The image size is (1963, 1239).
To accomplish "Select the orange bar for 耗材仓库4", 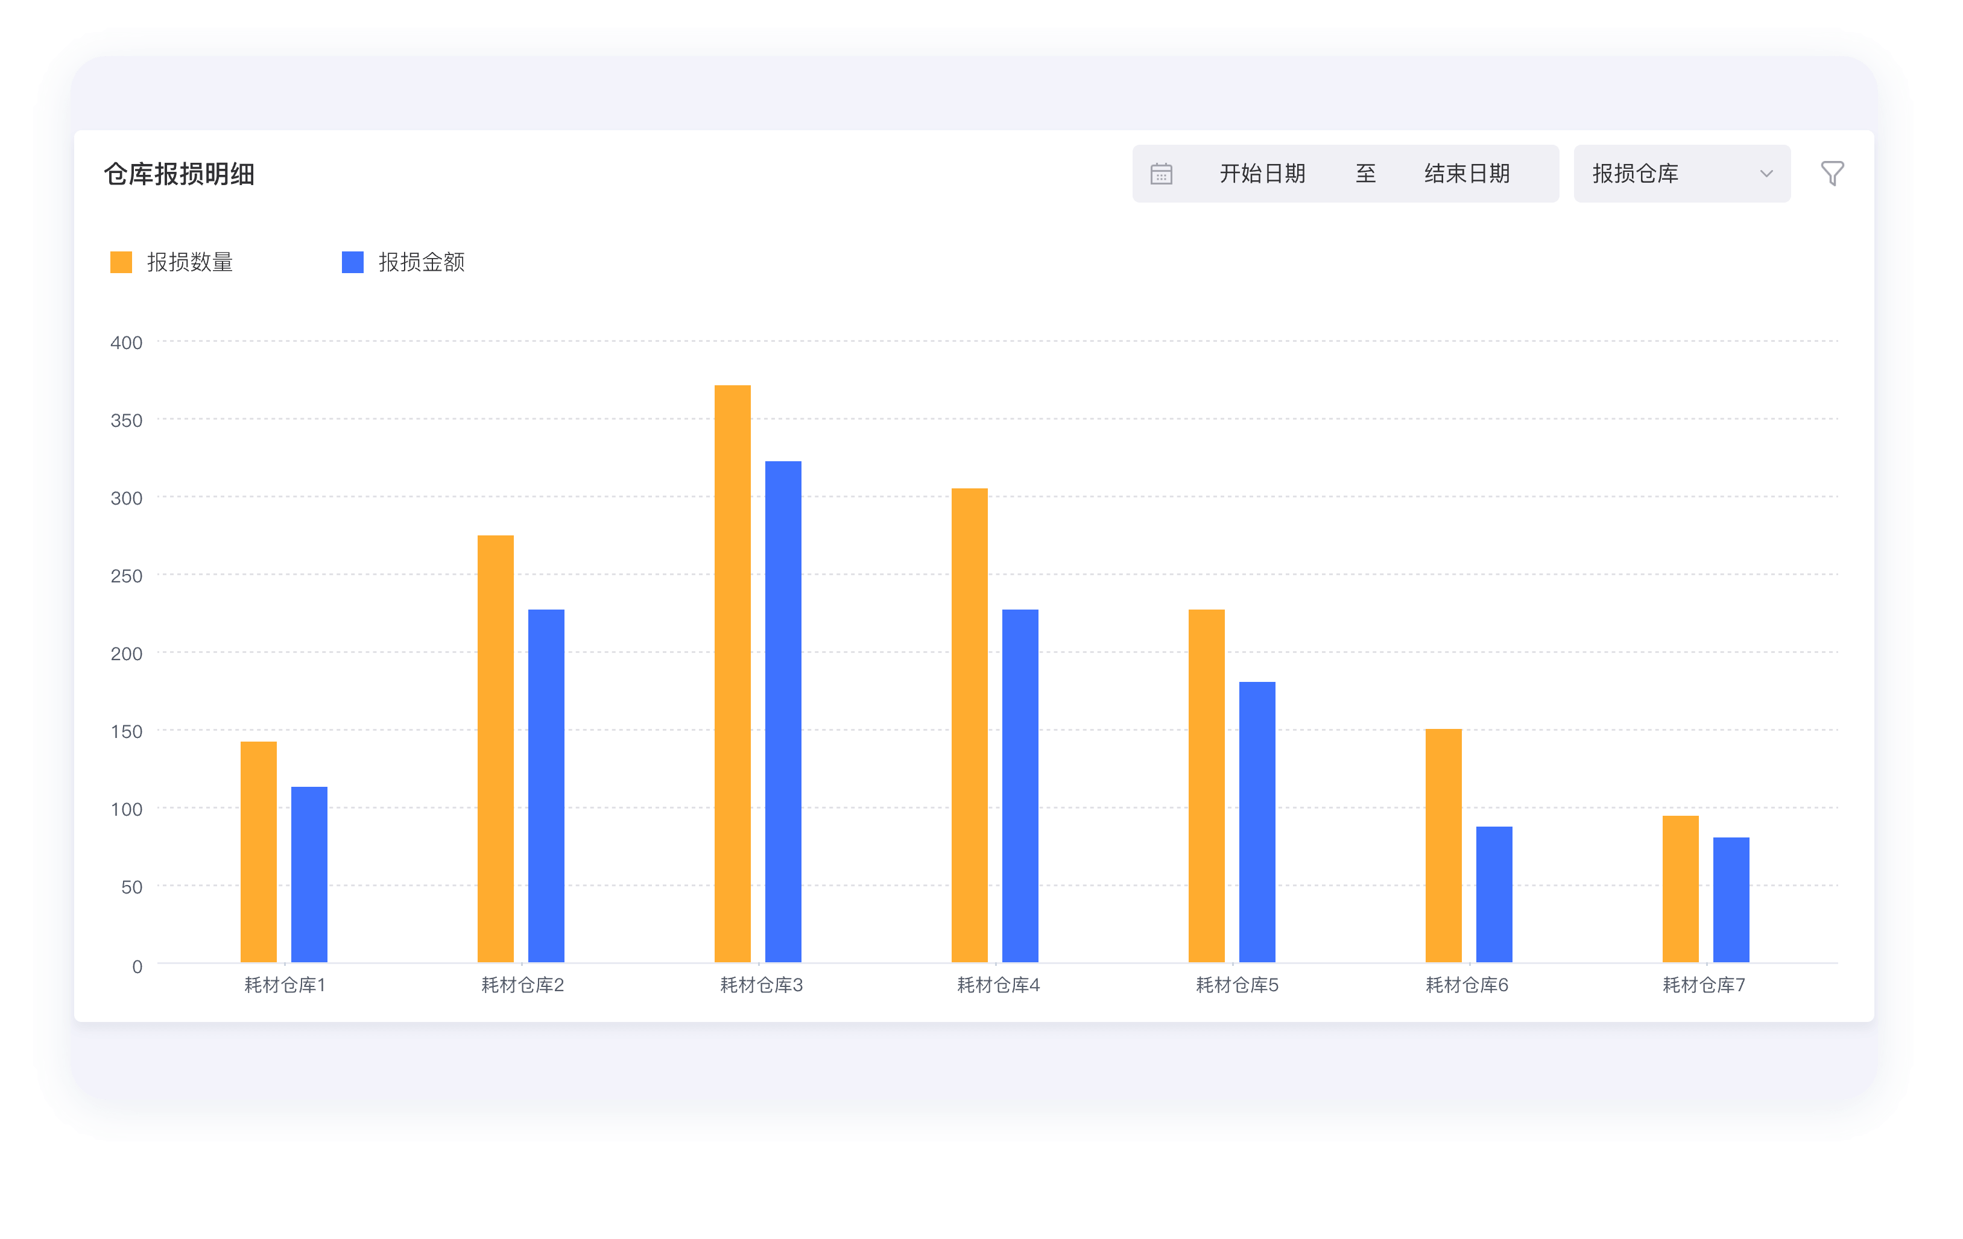I will click(969, 725).
